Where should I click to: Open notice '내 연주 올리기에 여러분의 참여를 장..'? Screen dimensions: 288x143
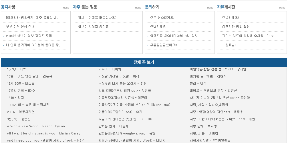(x=33, y=45)
